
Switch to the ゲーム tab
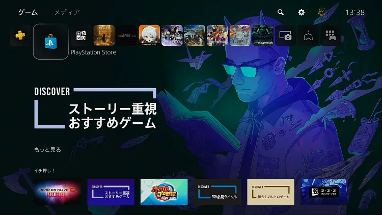tap(28, 12)
